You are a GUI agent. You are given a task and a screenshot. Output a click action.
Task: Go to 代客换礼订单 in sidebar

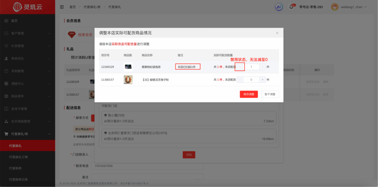coord(18,157)
